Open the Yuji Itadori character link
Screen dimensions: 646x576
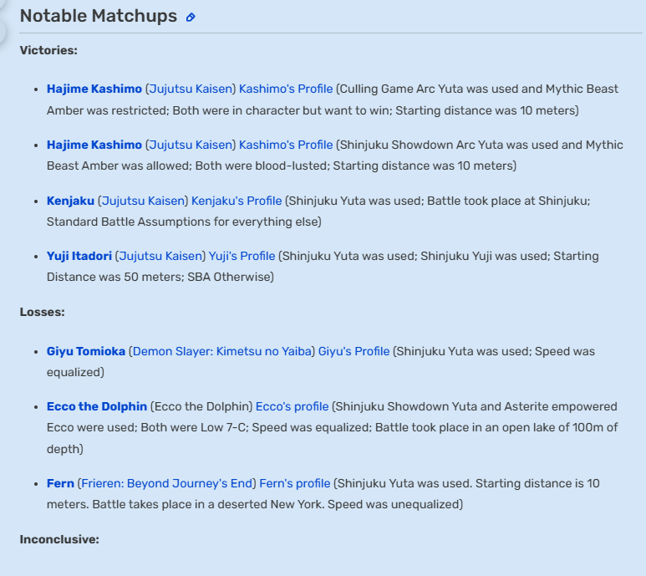click(79, 256)
